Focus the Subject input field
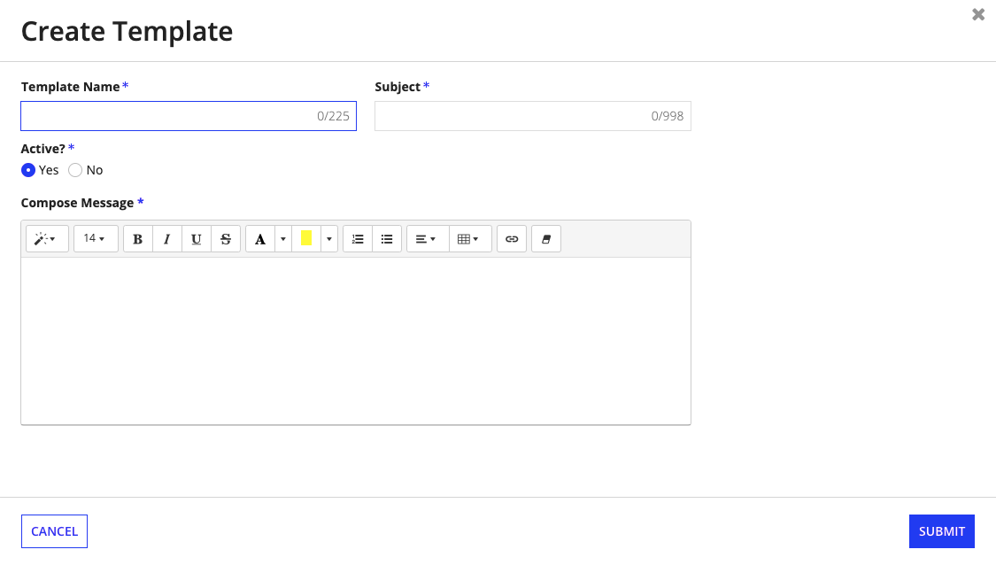The height and width of the screenshot is (565, 996). coord(533,116)
